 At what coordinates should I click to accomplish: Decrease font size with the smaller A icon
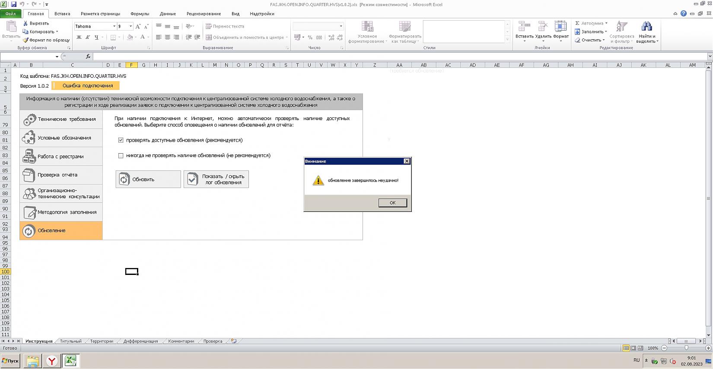146,26
